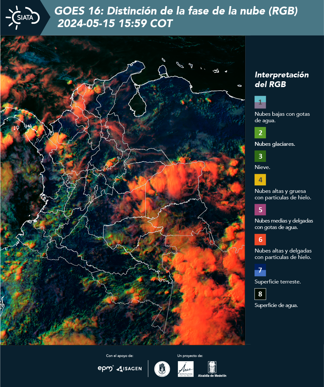This screenshot has width=324, height=387.
Task: Select dark green legend swatch number 3
Action: tap(260, 156)
